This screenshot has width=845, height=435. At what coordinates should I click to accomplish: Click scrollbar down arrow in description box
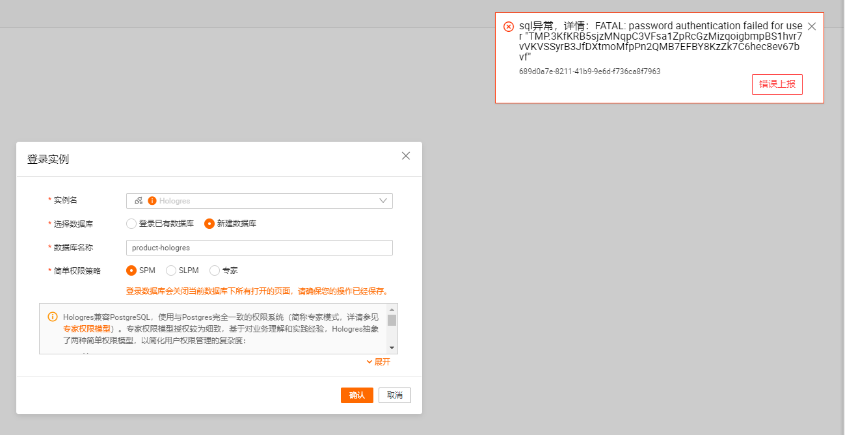(392, 349)
